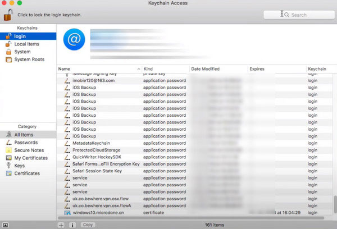
Task: Toggle the sidebar view button at bottom-left
Action: 5,225
